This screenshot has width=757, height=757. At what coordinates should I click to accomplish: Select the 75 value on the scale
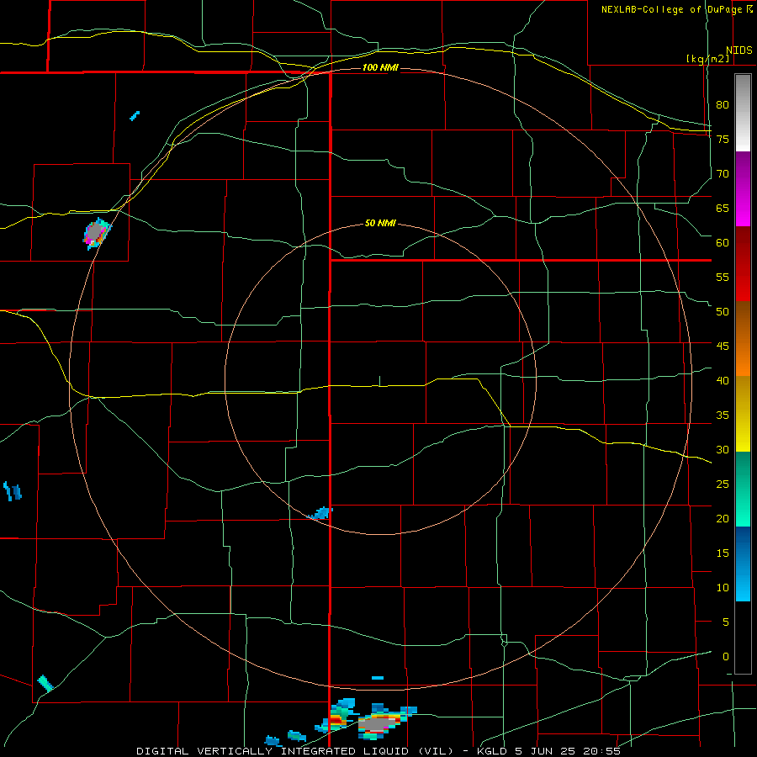point(723,140)
